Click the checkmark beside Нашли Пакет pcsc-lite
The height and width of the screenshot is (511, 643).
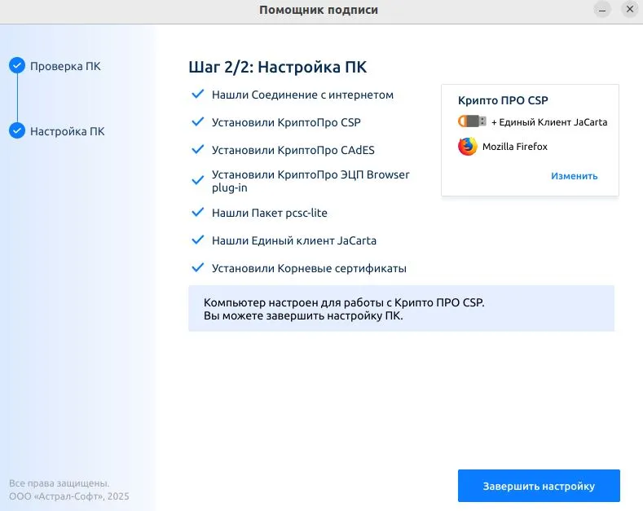198,212
